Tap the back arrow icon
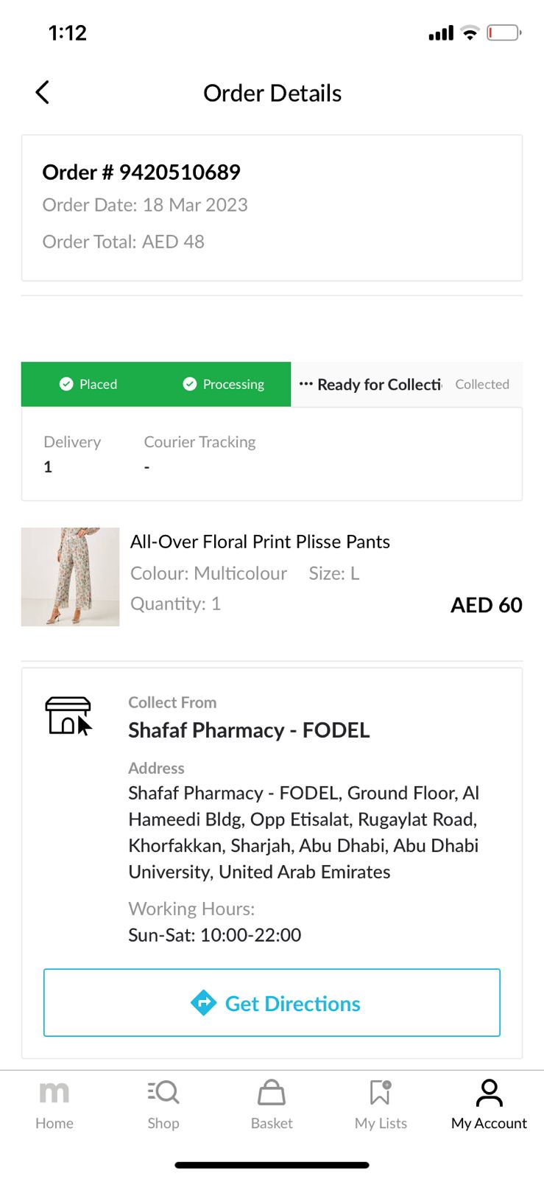The width and height of the screenshot is (544, 1179). point(43,93)
